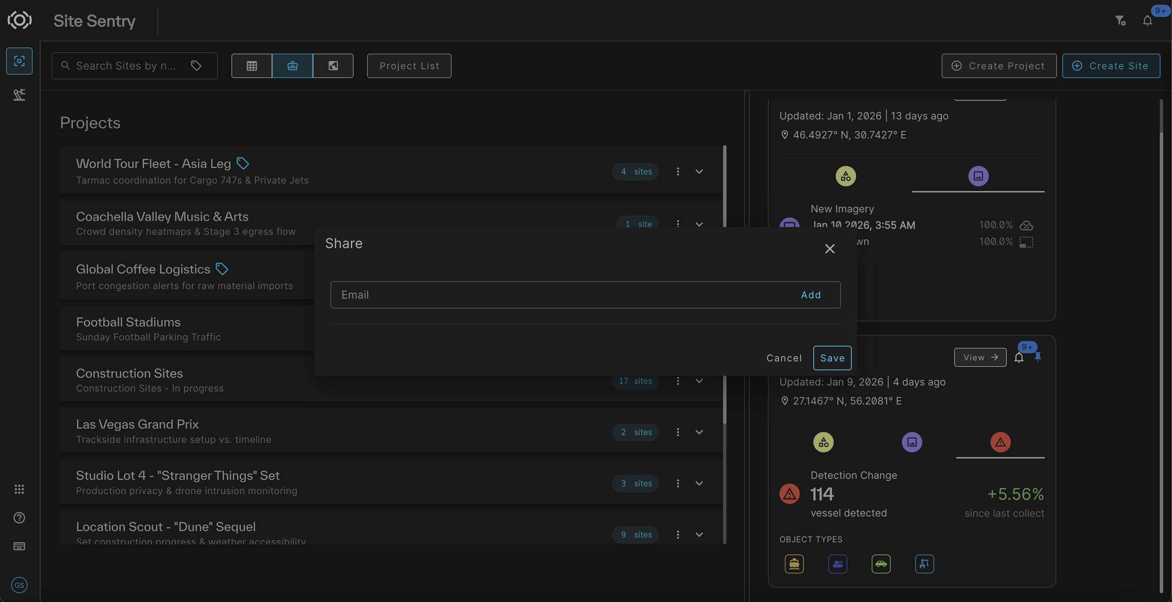Expand the World Tour Fleet project row
1172x602 pixels.
(699, 171)
